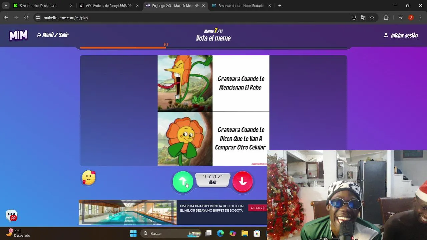
Task: Open the browser extensions menu
Action: [386, 18]
